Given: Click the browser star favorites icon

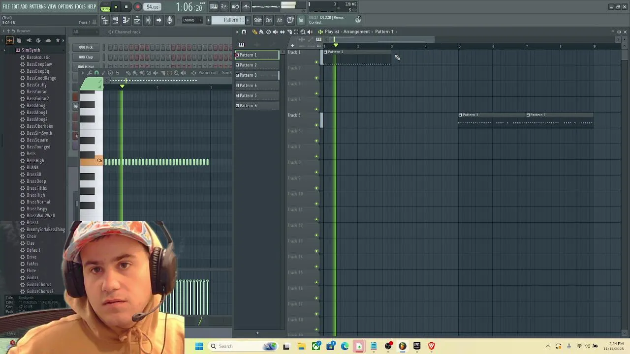Looking at the screenshot, I should tap(58, 41).
